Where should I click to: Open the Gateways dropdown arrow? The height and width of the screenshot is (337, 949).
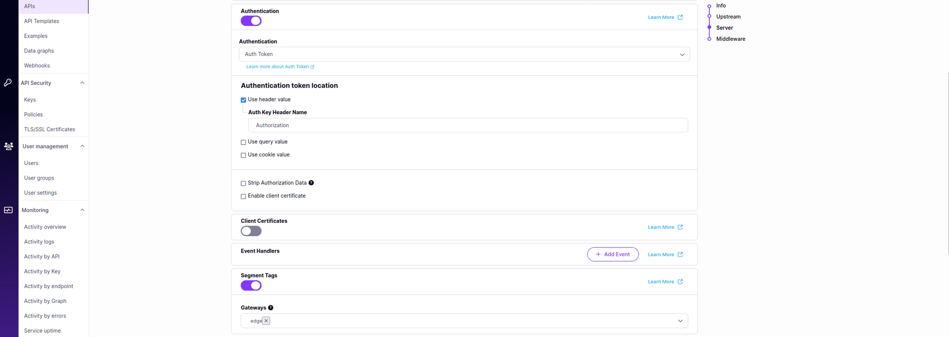(680, 321)
